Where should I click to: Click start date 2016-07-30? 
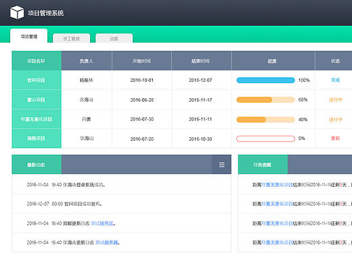142,119
